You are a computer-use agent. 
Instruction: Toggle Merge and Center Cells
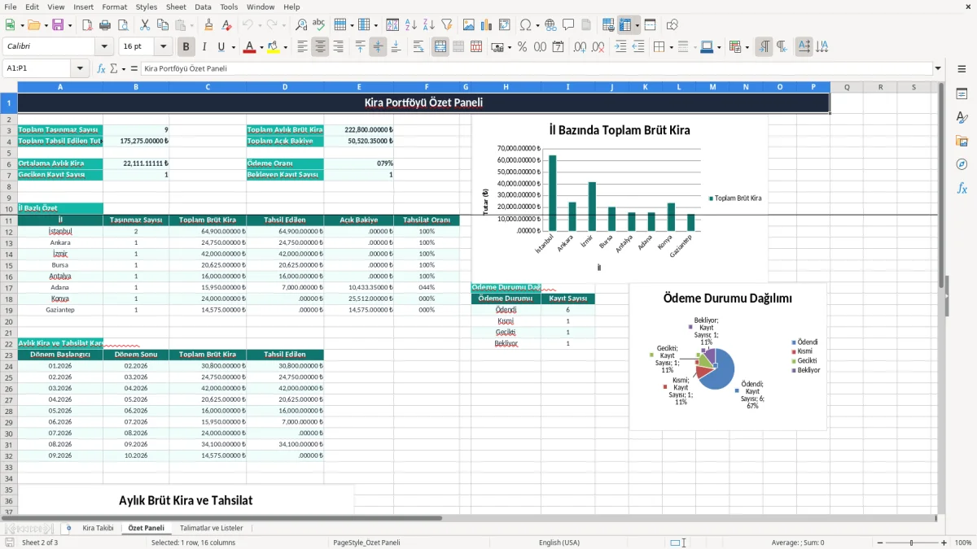pos(440,47)
